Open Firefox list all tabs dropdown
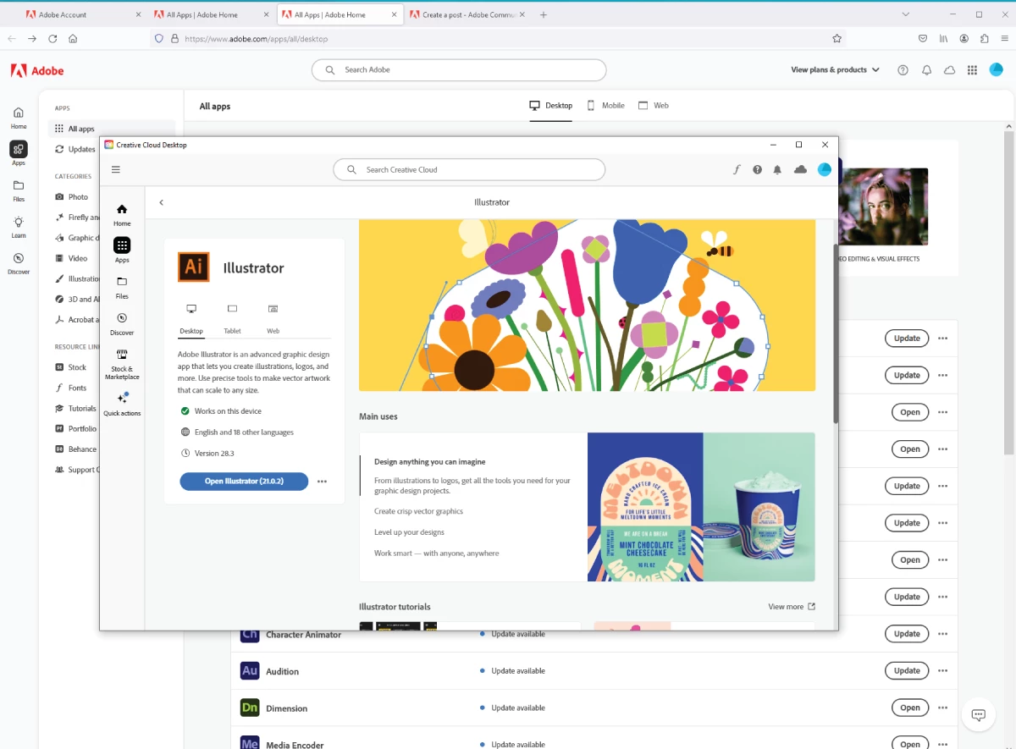 tap(905, 14)
